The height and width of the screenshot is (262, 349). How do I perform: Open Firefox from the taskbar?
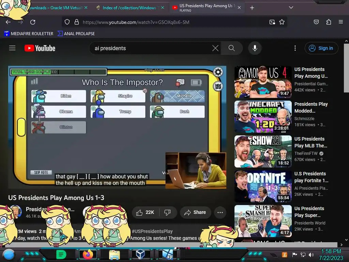pos(88,254)
